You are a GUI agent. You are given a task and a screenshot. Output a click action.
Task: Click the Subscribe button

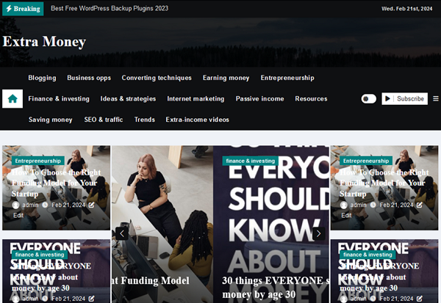[x=404, y=98]
